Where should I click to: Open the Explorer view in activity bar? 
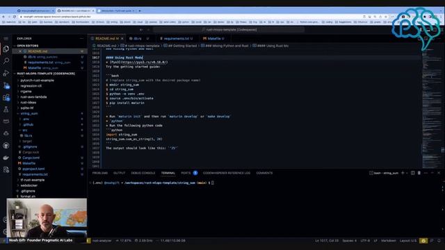(6, 49)
